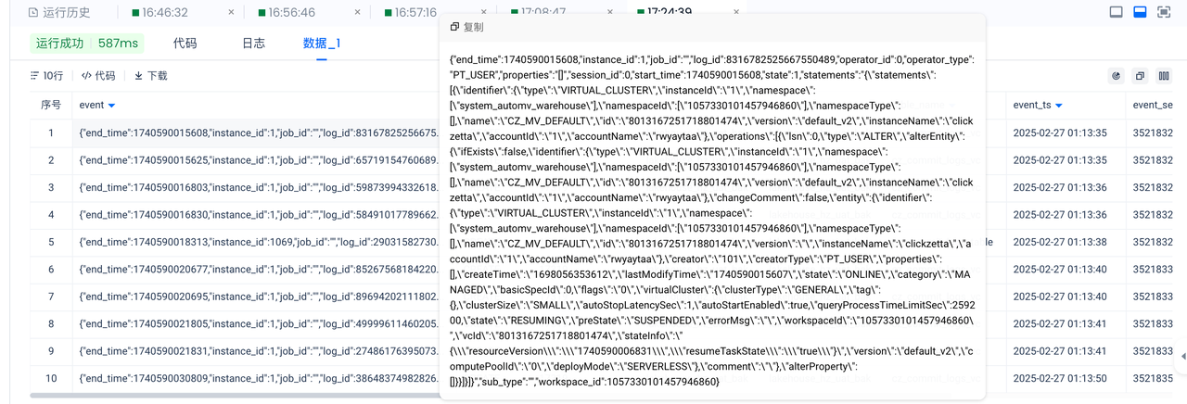Click the 代码 code button in toolbar
This screenshot has width=1187, height=404.
(x=98, y=76)
